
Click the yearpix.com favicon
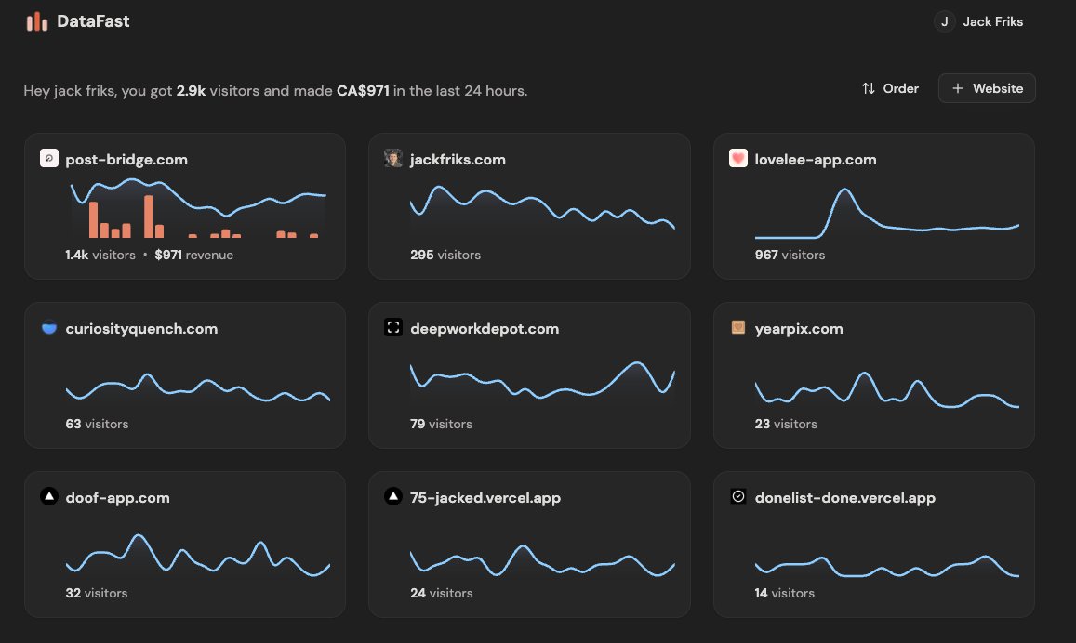737,327
